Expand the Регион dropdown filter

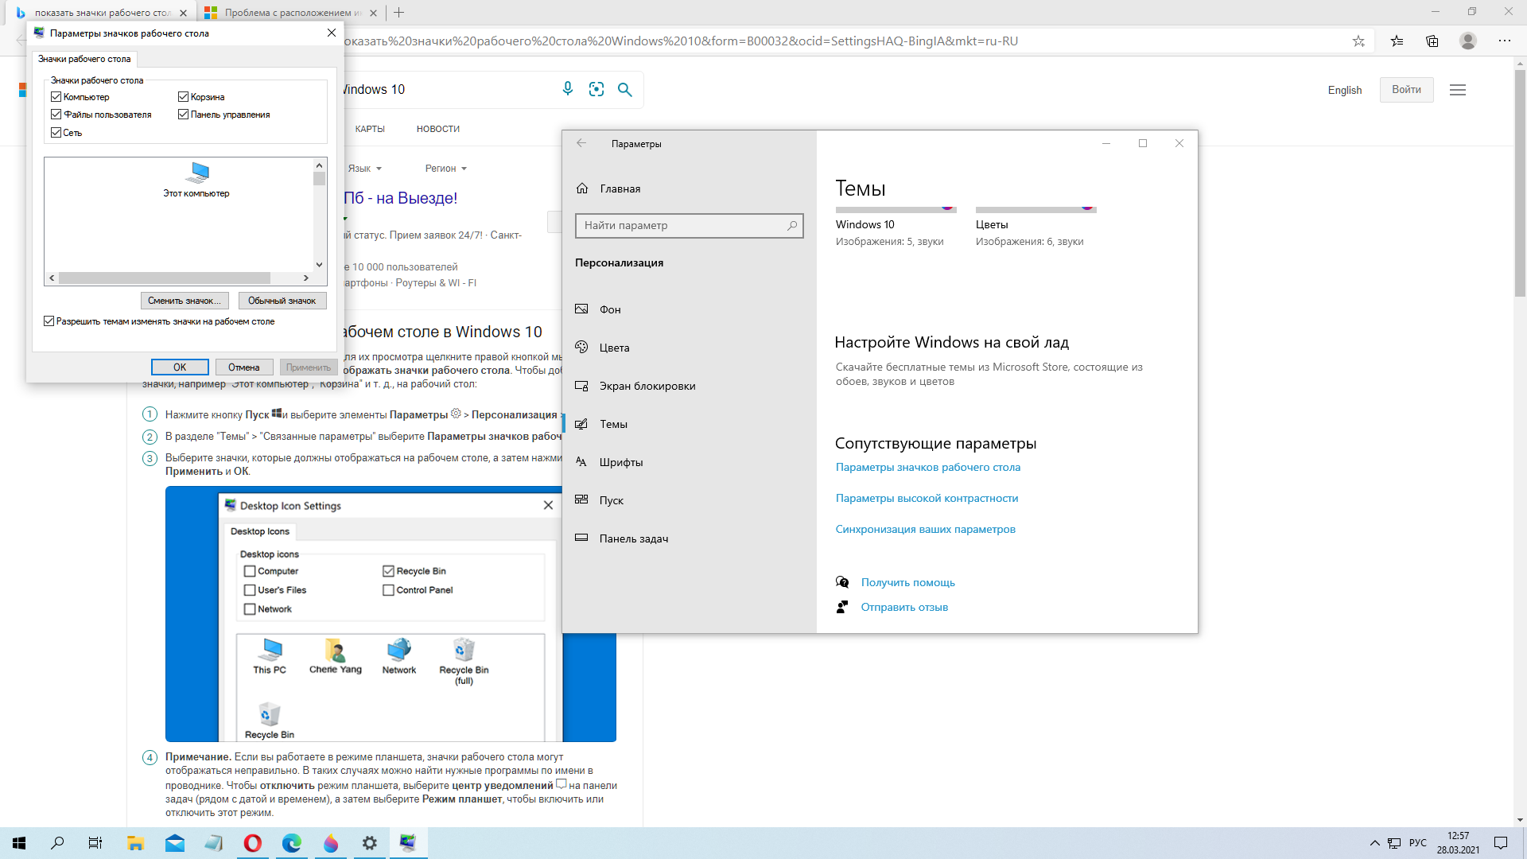click(445, 169)
